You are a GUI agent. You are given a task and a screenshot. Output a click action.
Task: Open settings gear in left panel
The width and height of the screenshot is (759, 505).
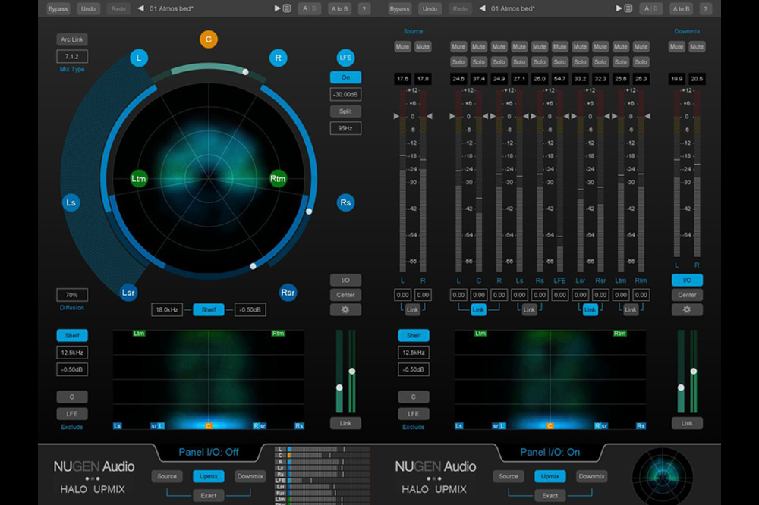click(345, 309)
